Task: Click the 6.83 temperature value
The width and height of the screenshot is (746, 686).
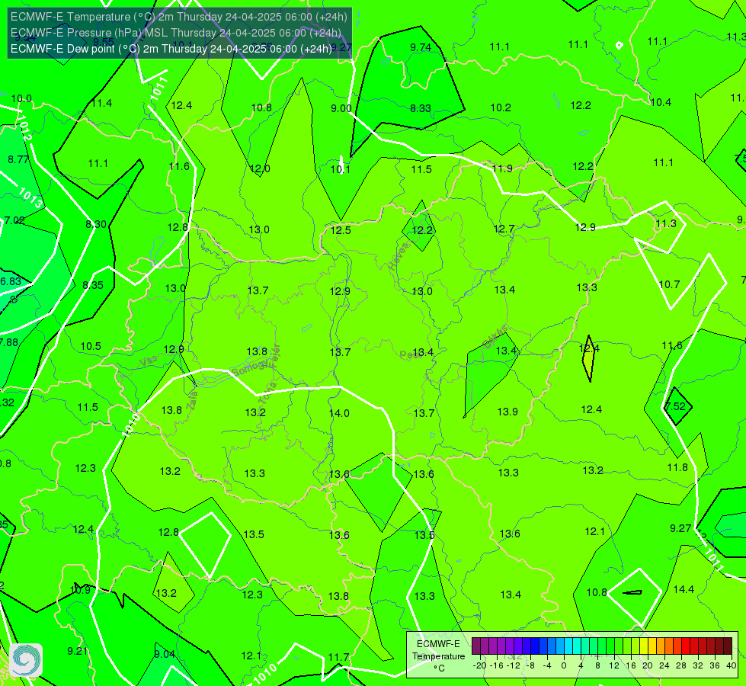Action: click(x=11, y=281)
